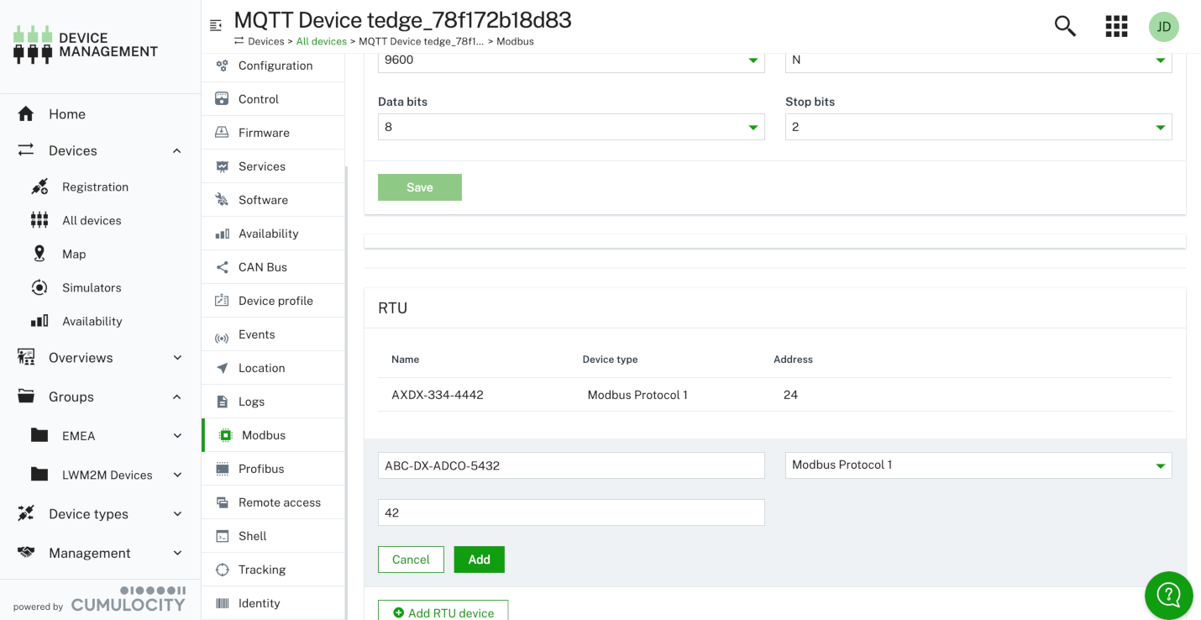Open the Simulators section icon

pyautogui.click(x=39, y=287)
